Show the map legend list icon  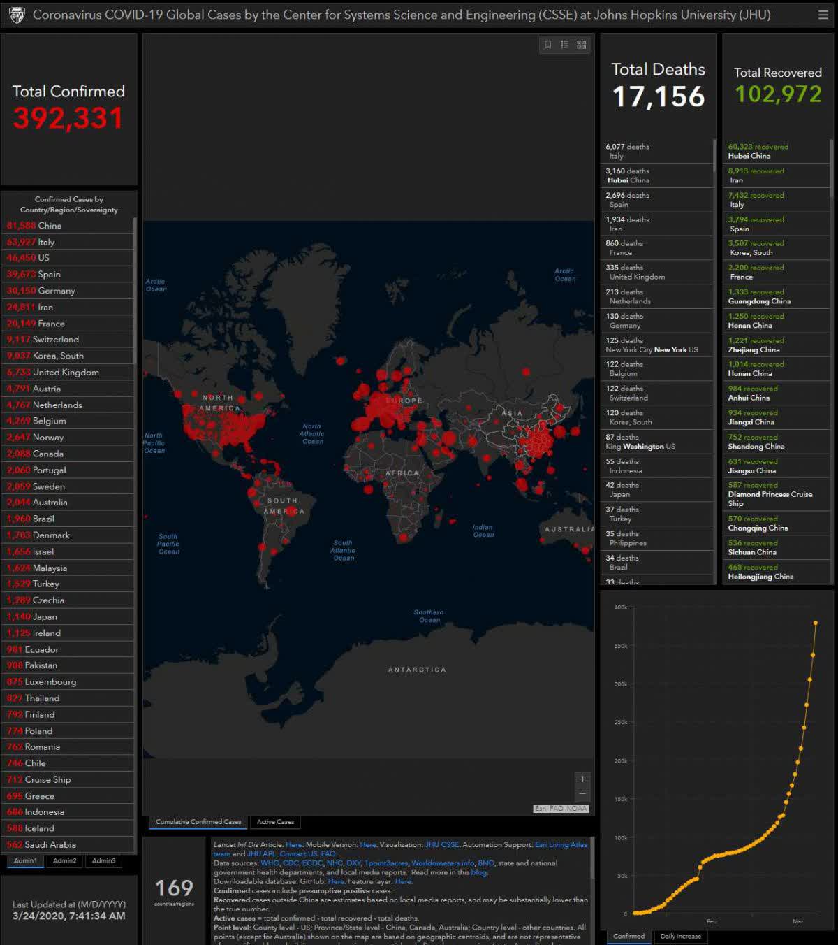(x=564, y=45)
